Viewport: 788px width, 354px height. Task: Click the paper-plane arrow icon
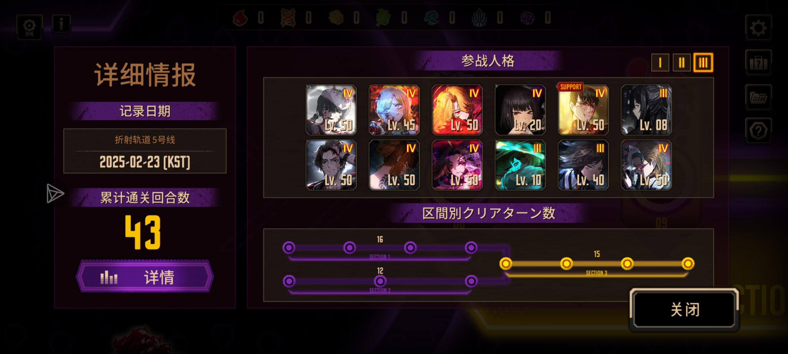[55, 193]
